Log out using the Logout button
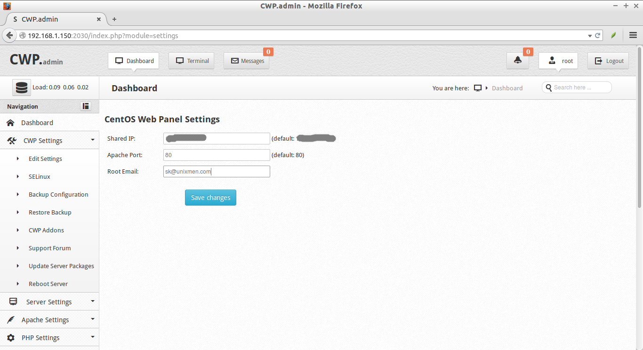The width and height of the screenshot is (643, 350). click(x=608, y=60)
